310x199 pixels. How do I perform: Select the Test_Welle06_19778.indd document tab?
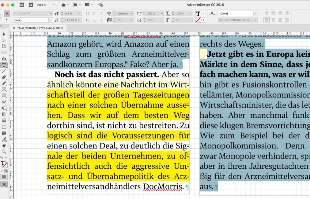40,28
